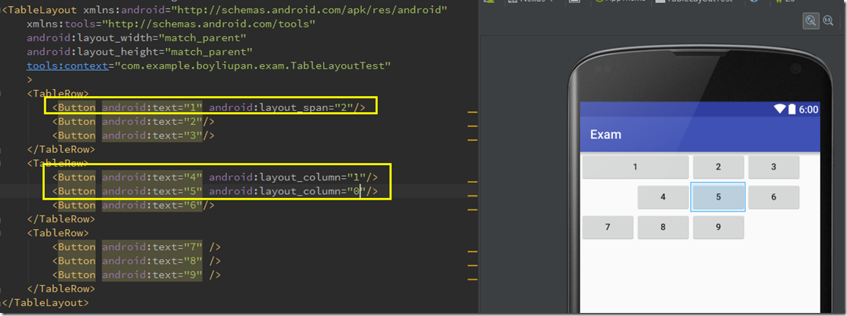Viewport: 847px width, 316px height.
Task: Select button 1 in the layout preview
Action: click(x=635, y=167)
